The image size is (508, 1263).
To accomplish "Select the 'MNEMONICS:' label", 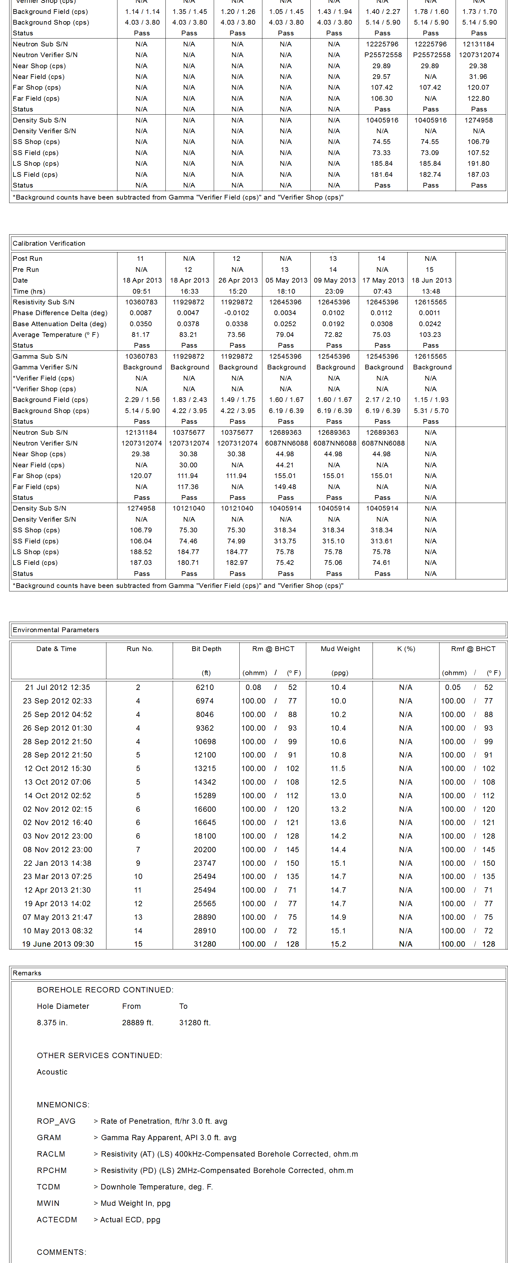I will [63, 1104].
